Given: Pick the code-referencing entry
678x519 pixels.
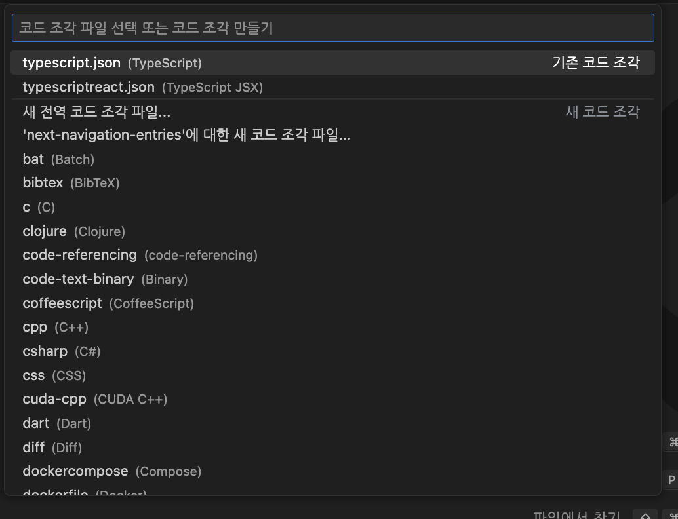Looking at the screenshot, I should [332, 255].
